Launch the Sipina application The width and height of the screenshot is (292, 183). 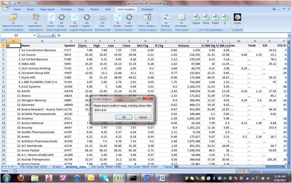click(x=196, y=20)
